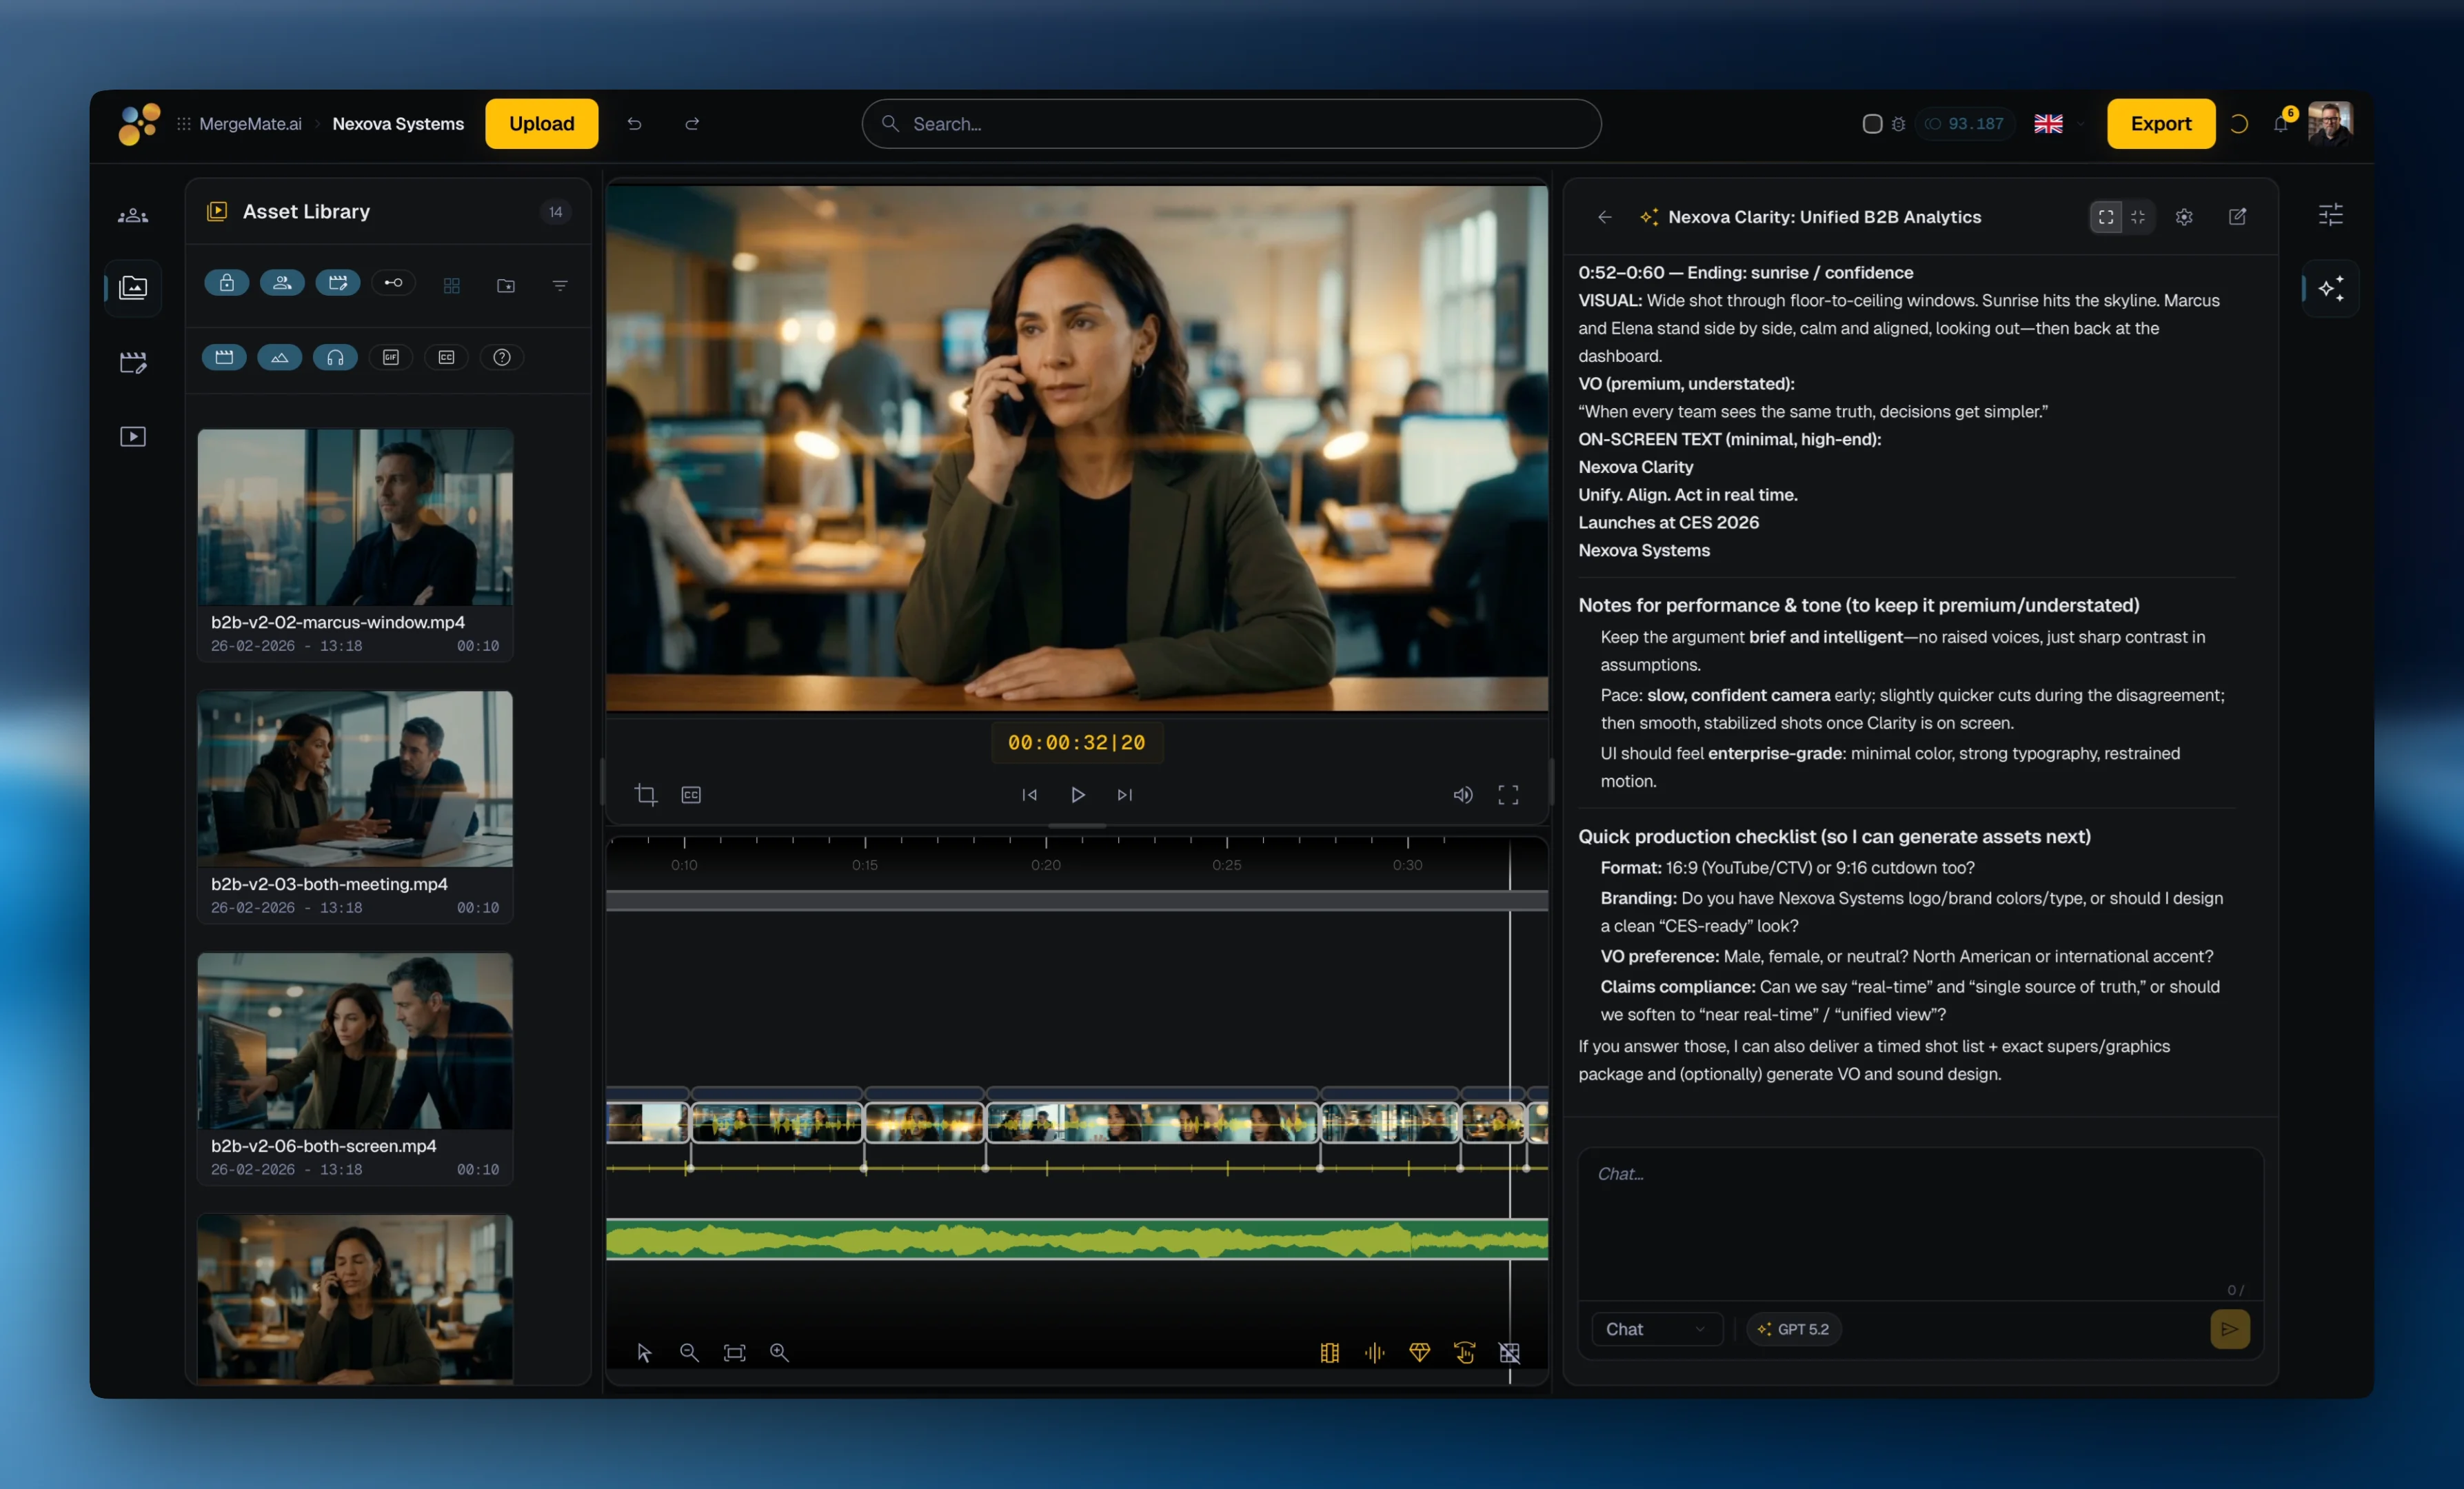The image size is (2464, 1489).
Task: Toggle the lock filter button in Asset Library
Action: (226, 283)
